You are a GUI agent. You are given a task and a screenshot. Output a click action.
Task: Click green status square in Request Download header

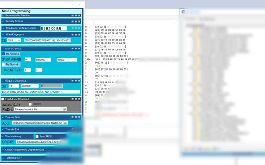pyautogui.click(x=79, y=81)
